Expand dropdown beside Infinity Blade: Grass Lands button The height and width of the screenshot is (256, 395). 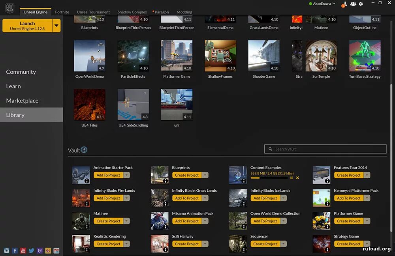pos(205,198)
